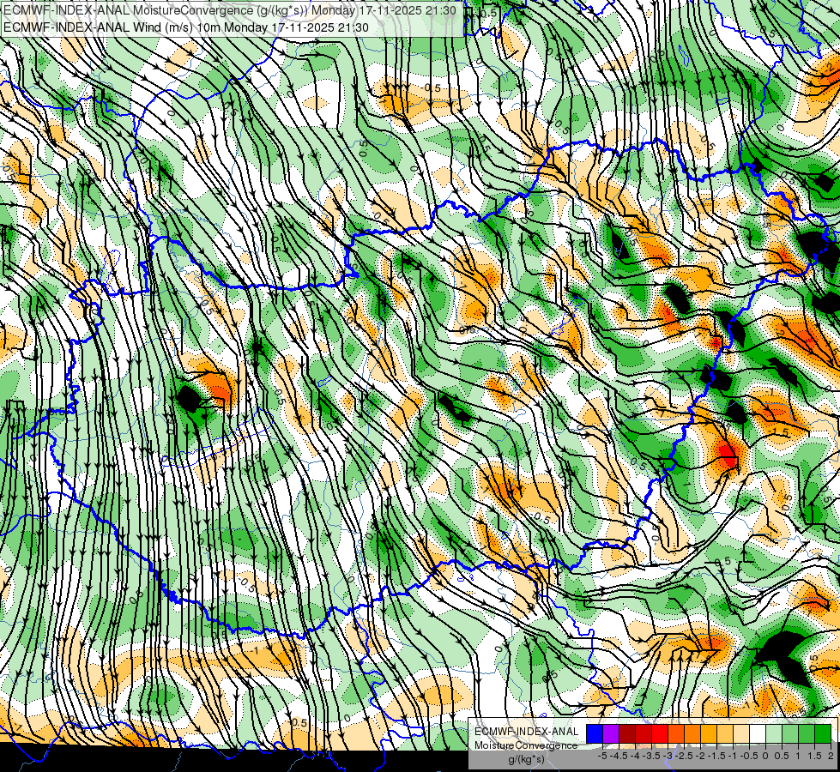Click the white swatch between -0.5 and 0
The width and height of the screenshot is (840, 772).
tap(758, 733)
